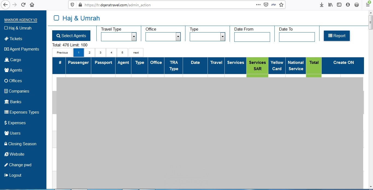Viewport: 373px width, 190px height.
Task: Click the National Service column header
Action: 296,66
